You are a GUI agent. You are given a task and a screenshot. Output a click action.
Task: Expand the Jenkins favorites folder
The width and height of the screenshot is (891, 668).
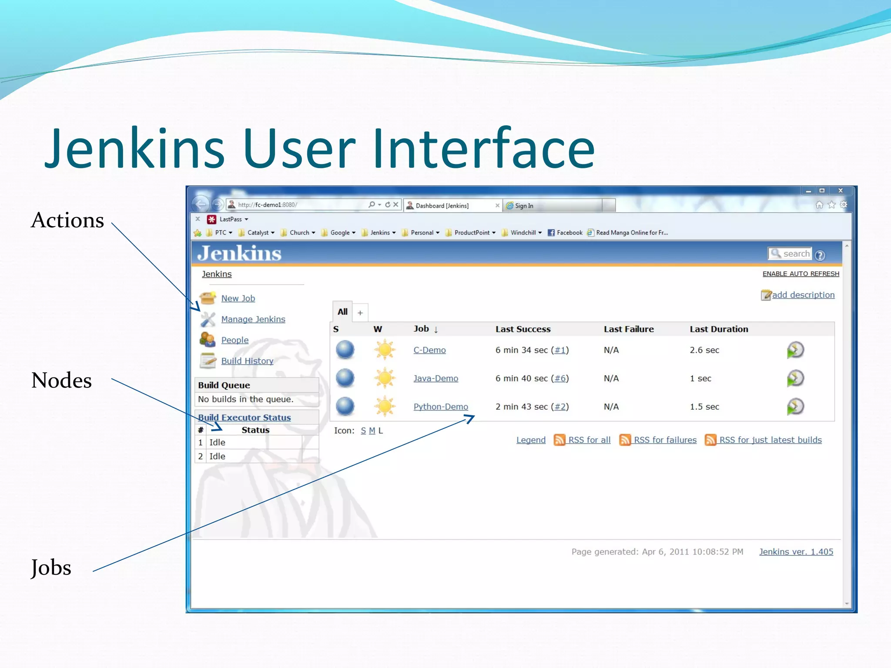pos(379,233)
